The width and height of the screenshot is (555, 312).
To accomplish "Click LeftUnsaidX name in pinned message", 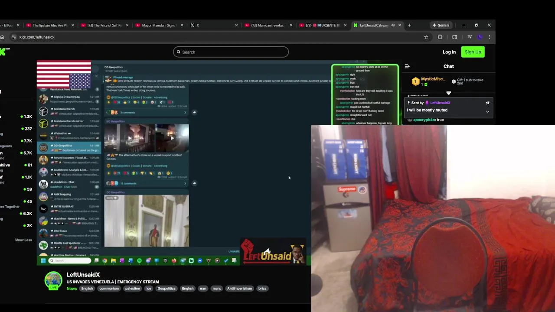I will [440, 103].
